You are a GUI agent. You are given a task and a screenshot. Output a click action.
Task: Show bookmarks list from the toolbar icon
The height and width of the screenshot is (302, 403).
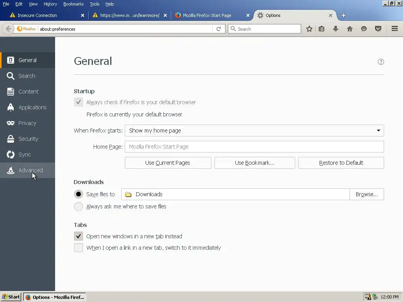tap(322, 29)
